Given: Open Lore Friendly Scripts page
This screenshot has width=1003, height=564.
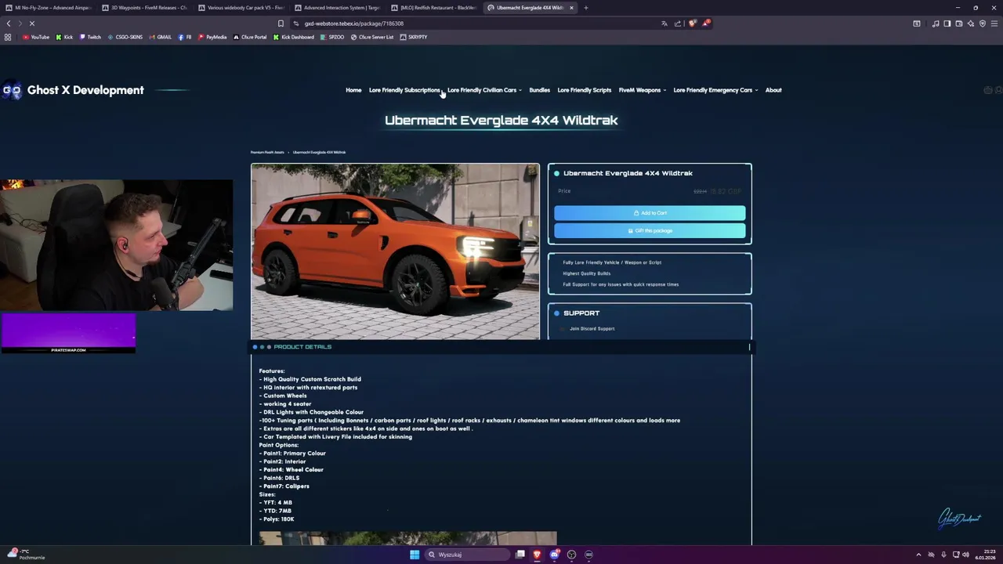Looking at the screenshot, I should (584, 90).
